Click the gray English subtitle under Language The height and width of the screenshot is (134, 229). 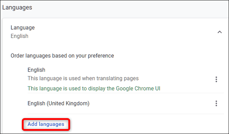[x=19, y=36]
